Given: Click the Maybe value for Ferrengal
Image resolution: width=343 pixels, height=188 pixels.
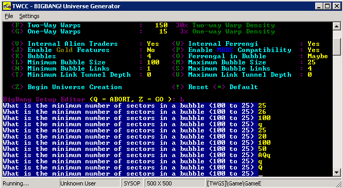Looking at the screenshot, I should click(318, 56).
